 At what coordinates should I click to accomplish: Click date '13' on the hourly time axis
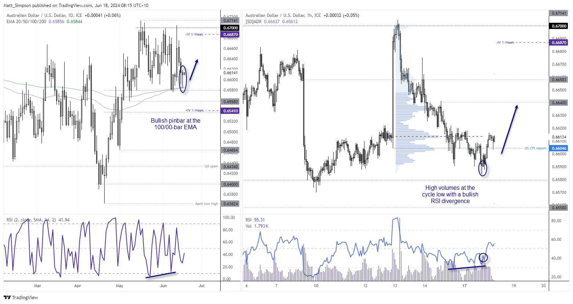395,286
